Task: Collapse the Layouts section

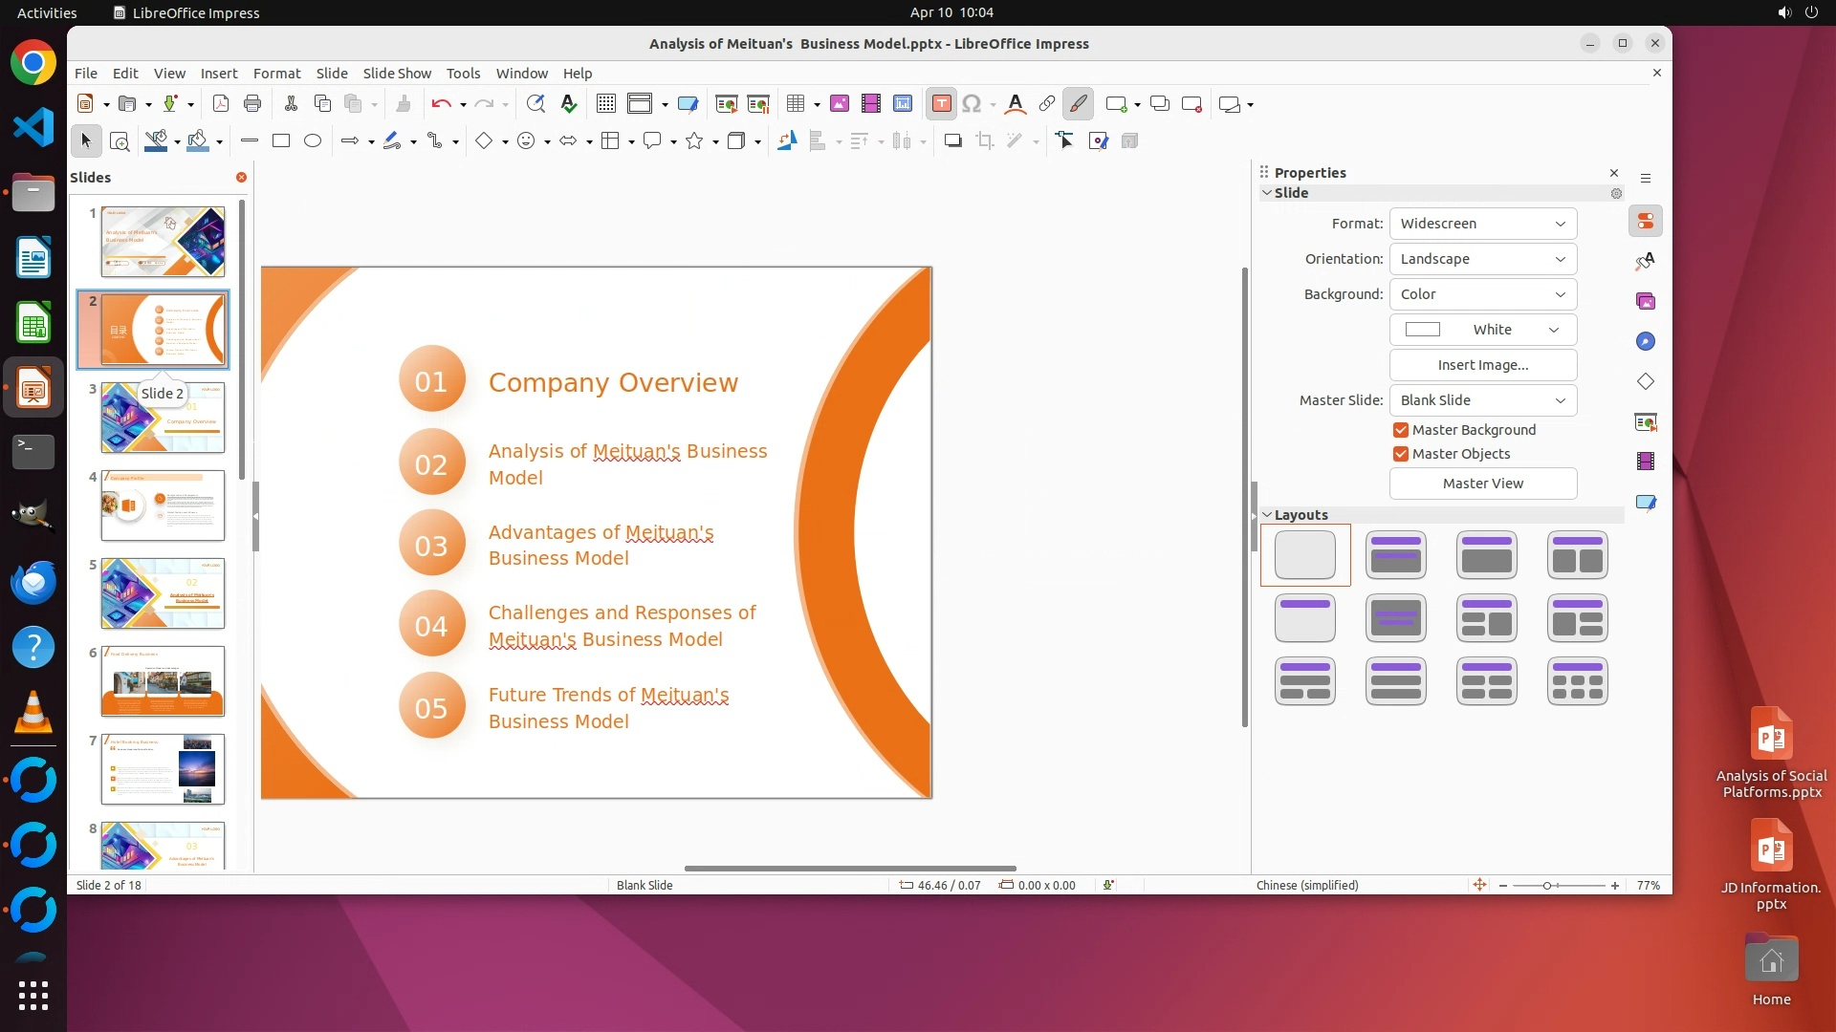Action: click(1267, 515)
